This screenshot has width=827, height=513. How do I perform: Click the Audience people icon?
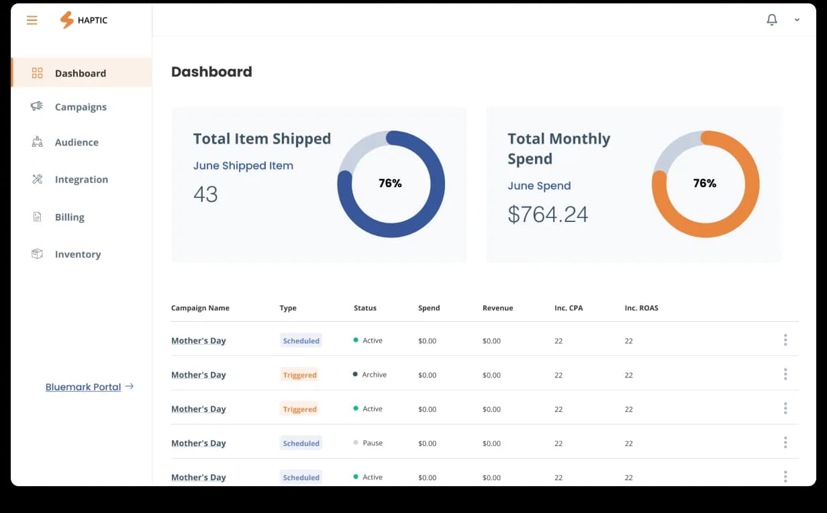[37, 142]
